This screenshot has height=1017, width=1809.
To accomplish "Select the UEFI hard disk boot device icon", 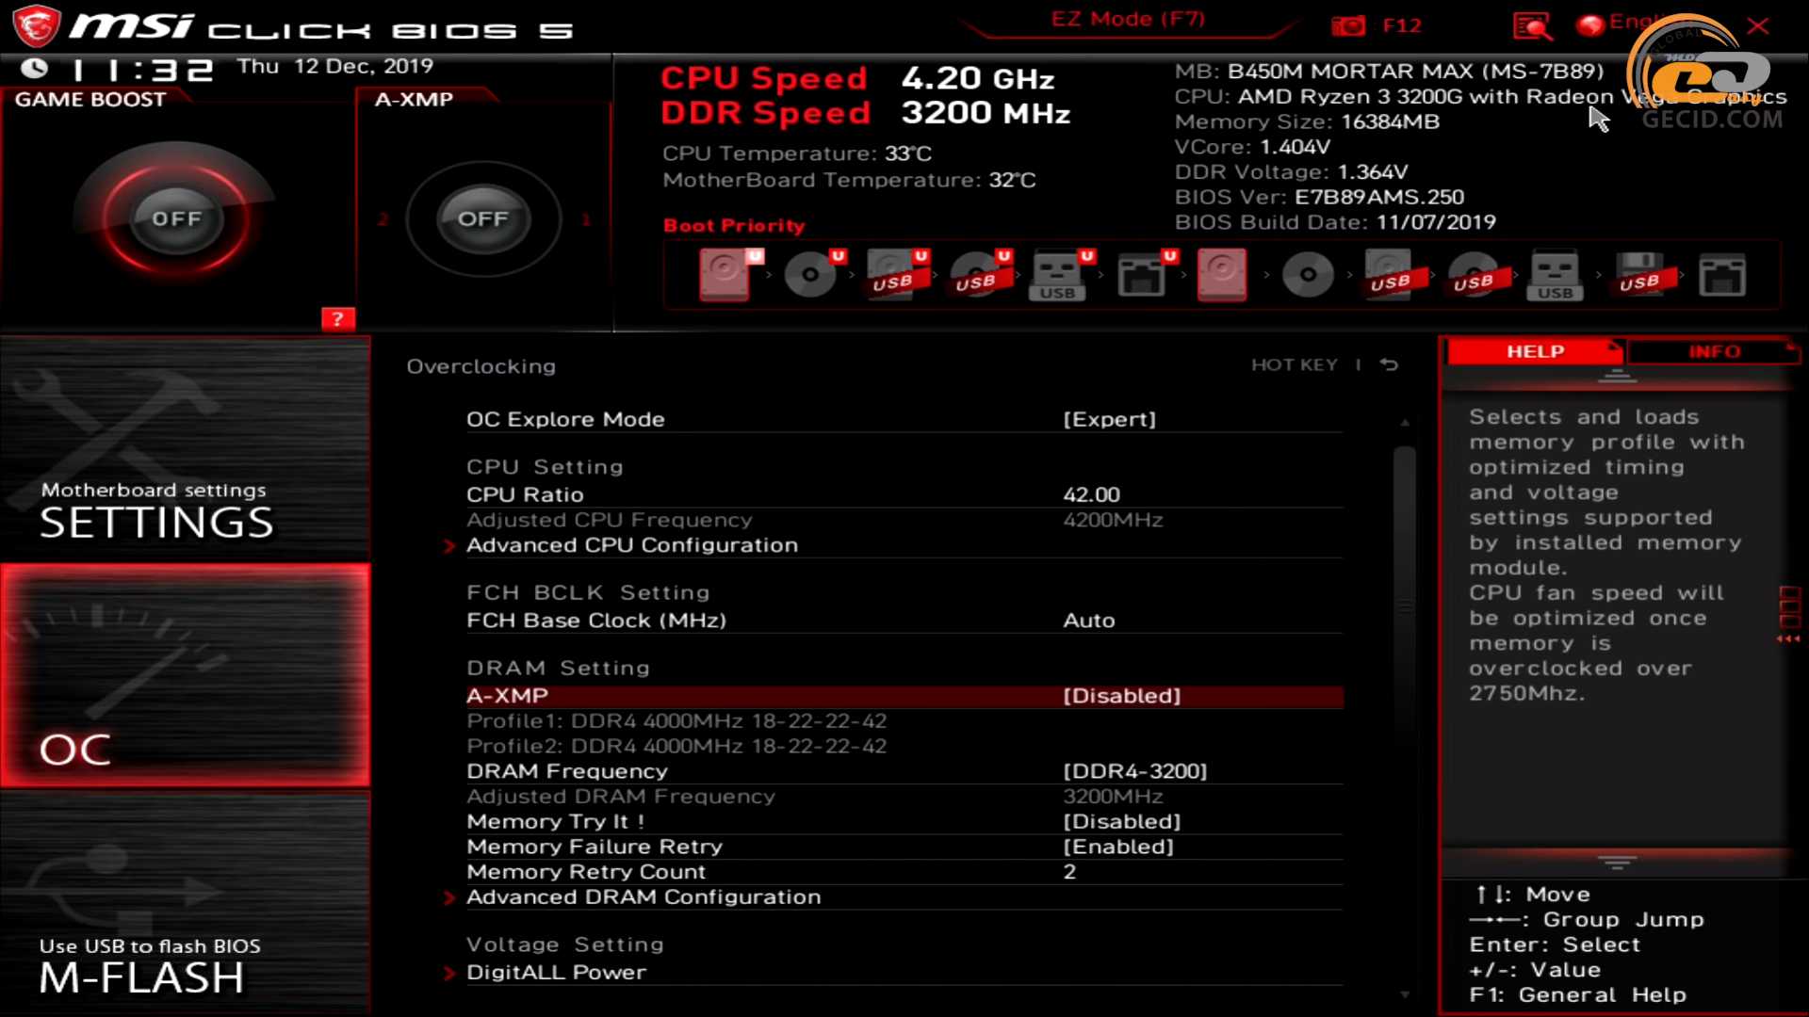I will click(729, 275).
